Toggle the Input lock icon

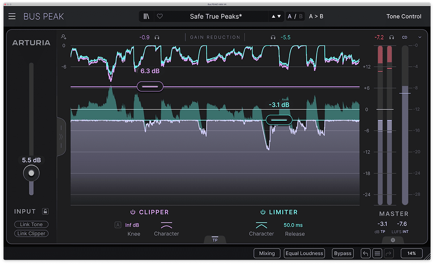click(x=45, y=211)
